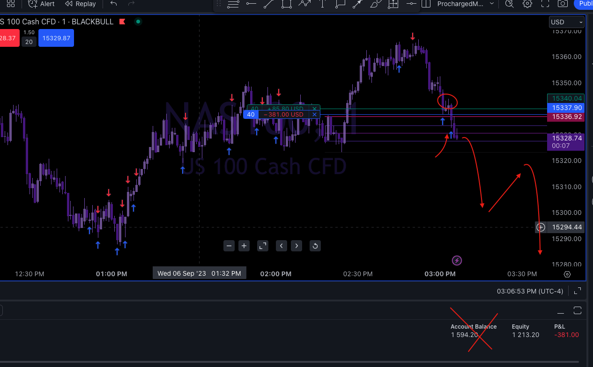Maximize the bottom account panel

(x=578, y=311)
